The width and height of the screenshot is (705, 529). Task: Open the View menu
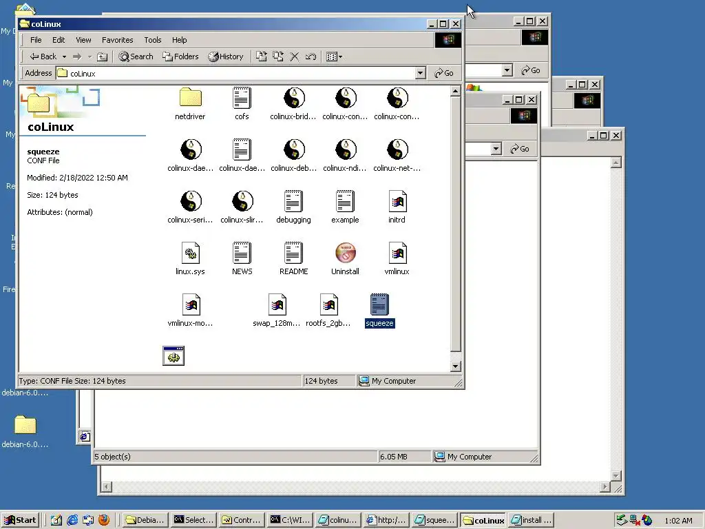point(83,40)
